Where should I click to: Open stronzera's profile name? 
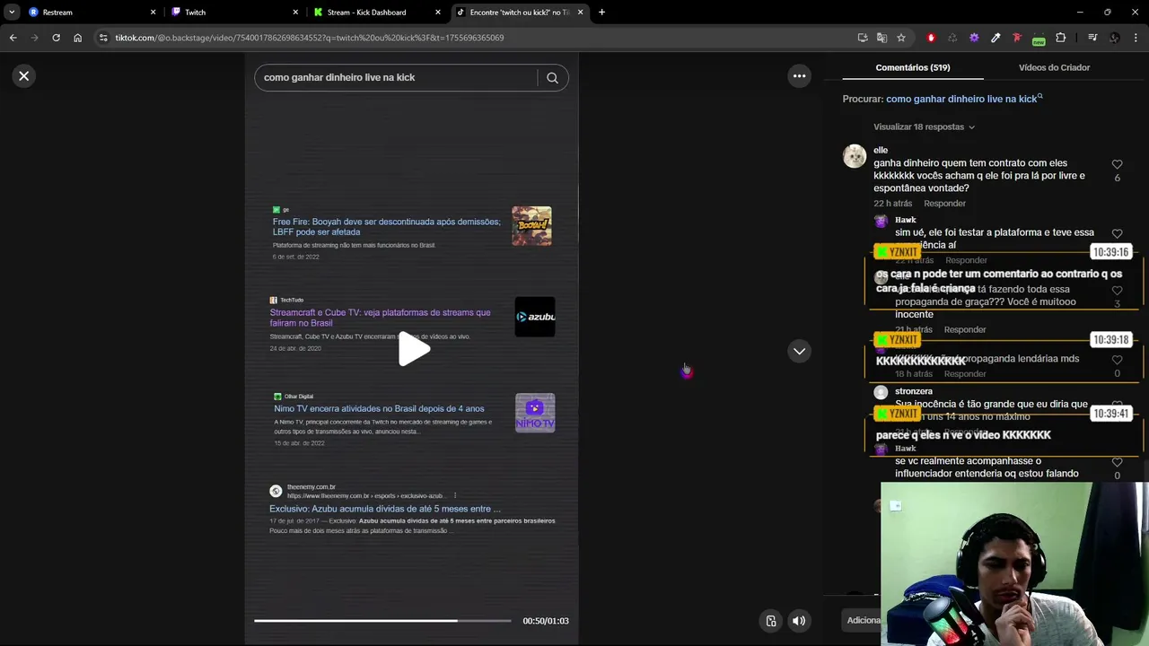pyautogui.click(x=914, y=391)
